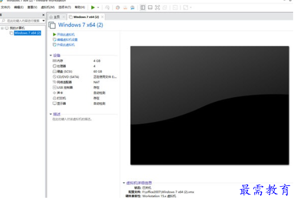294x204 pixels.
Task: Click the send Ctrl+Alt+Del toolbar icon
Action: coord(107,8)
